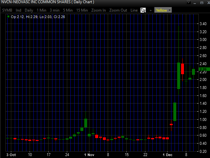
Task: Click the '3 Oct' date label
Action: (11, 155)
